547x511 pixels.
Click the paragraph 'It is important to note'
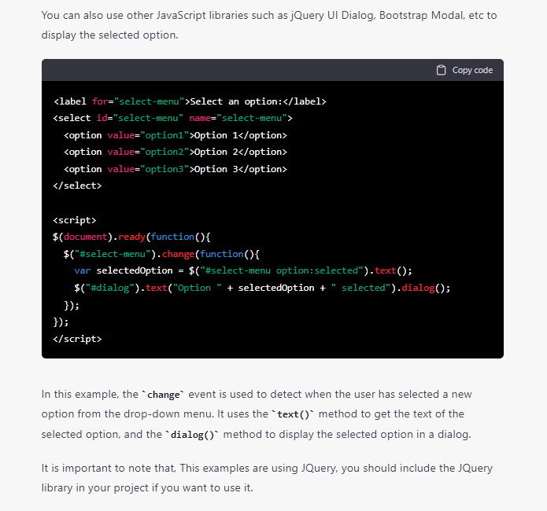[267, 477]
